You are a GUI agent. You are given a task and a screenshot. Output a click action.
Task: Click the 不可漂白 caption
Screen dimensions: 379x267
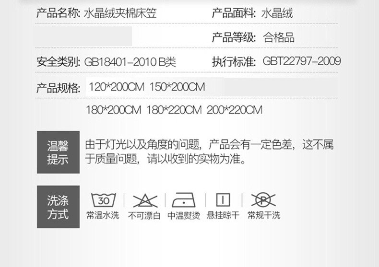click(x=144, y=215)
